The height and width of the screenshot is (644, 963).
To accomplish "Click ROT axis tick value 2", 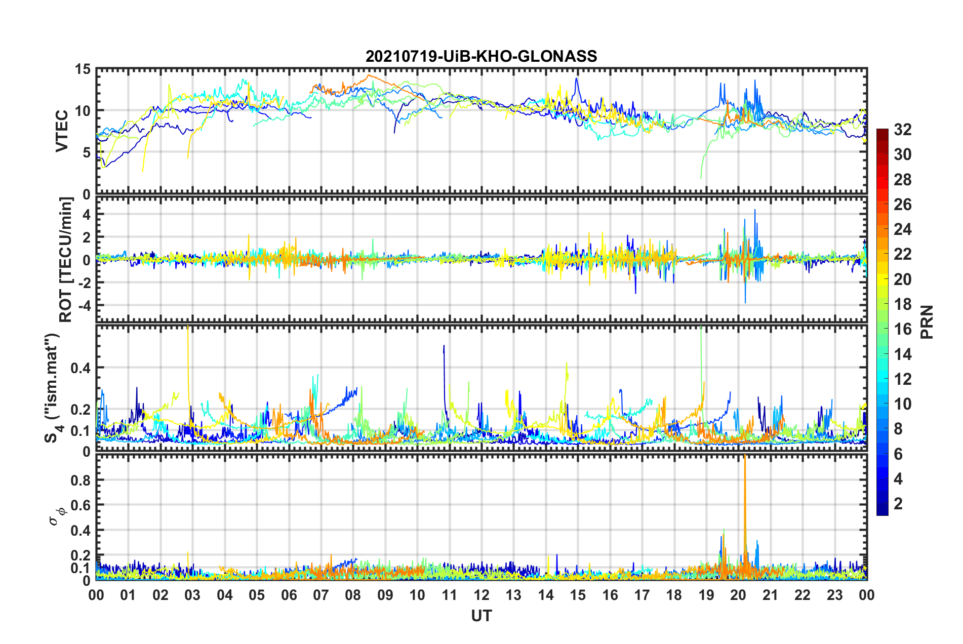I will 86,237.
